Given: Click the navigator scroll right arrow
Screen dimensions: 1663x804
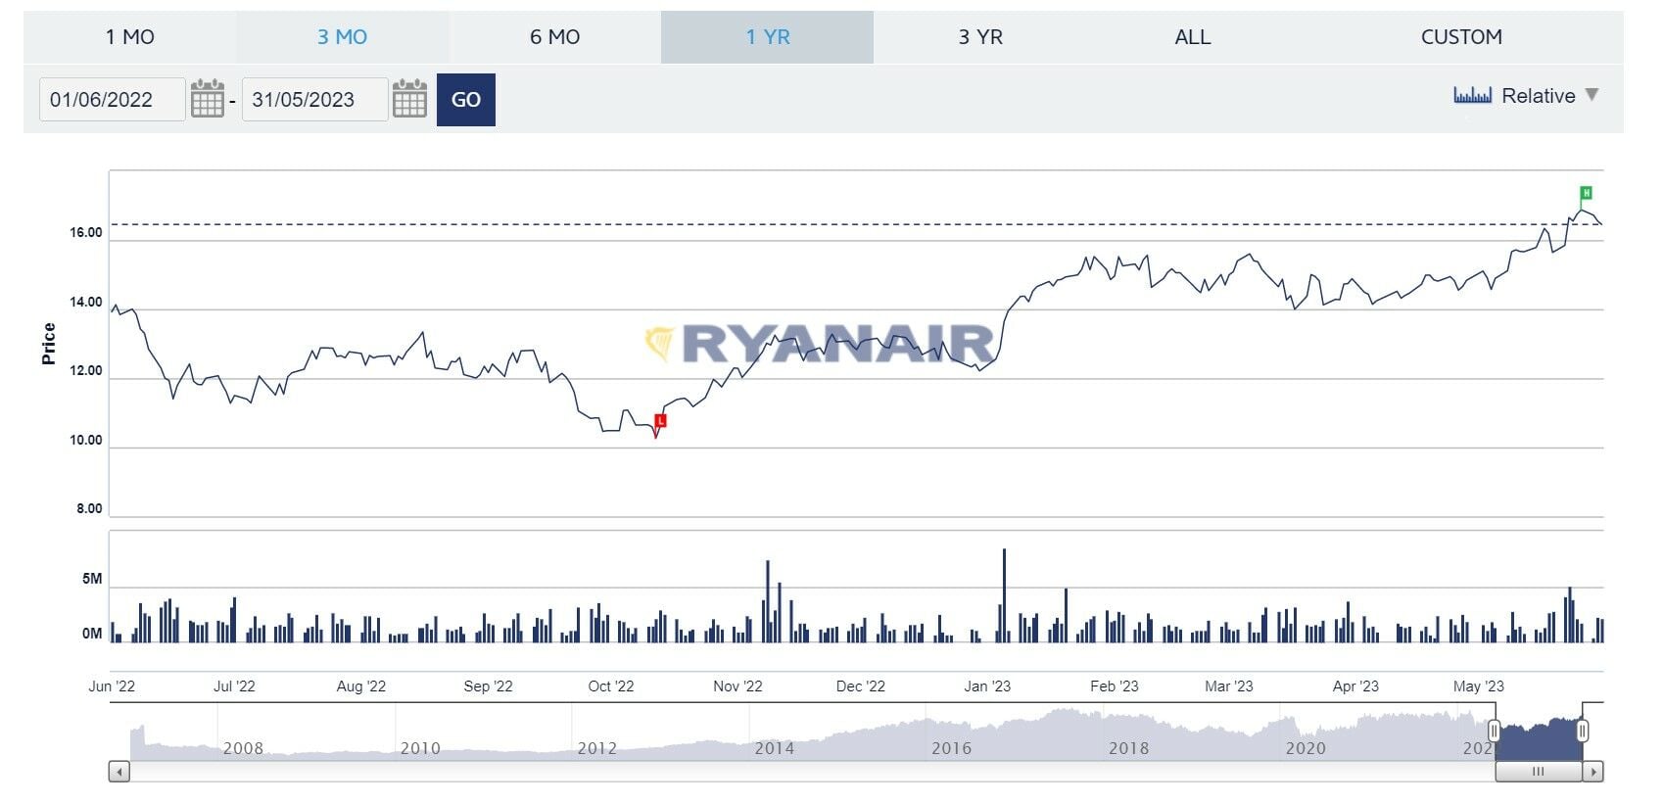Looking at the screenshot, I should 1593,772.
